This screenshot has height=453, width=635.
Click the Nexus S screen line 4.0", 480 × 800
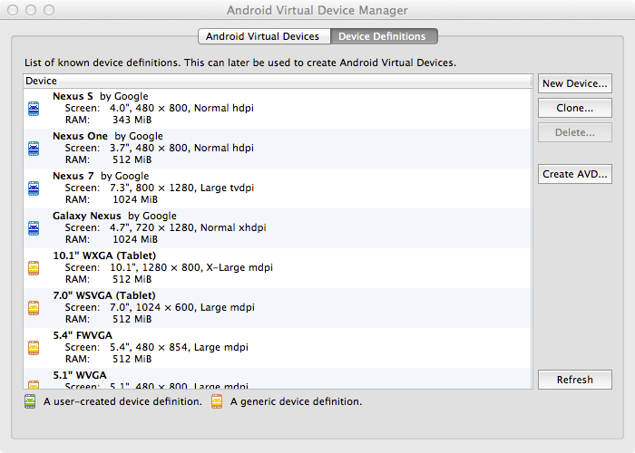(159, 109)
